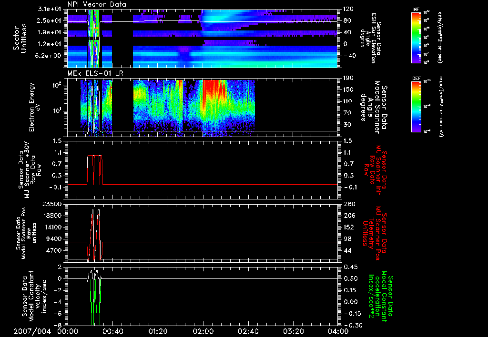The image size is (488, 337).
Task: Click the red "MU Scanner Inh Raw Data" label
Action: coord(376,170)
